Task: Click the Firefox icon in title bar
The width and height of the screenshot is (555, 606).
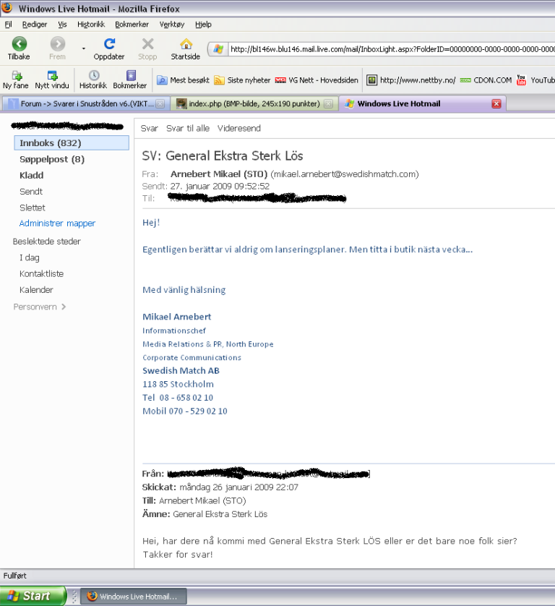Action: pyautogui.click(x=7, y=8)
